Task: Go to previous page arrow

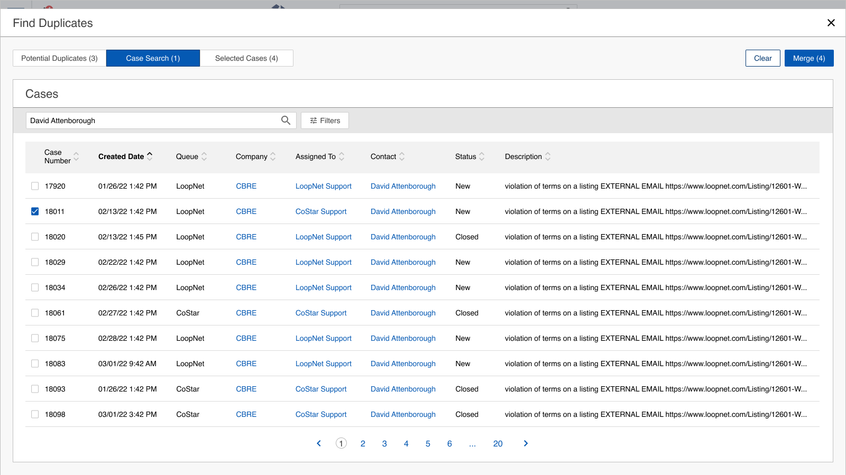Action: tap(319, 443)
